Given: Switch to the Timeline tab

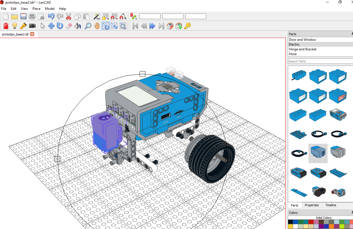Looking at the screenshot, I should coord(330,205).
